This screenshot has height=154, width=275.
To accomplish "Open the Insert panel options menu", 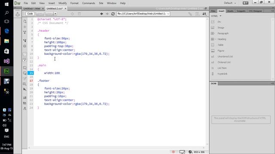I will click(272, 11).
